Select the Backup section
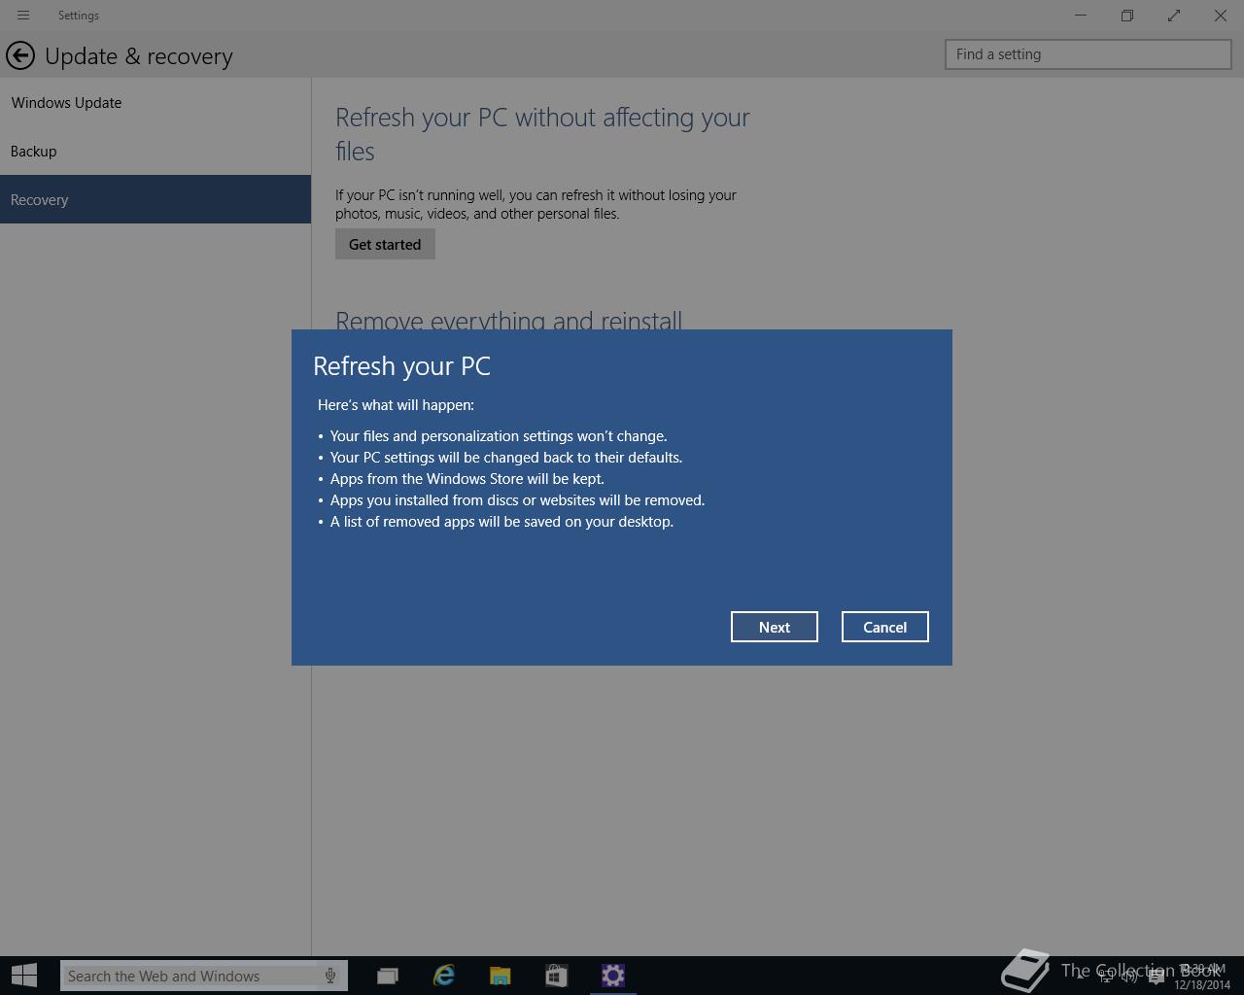 coord(155,151)
